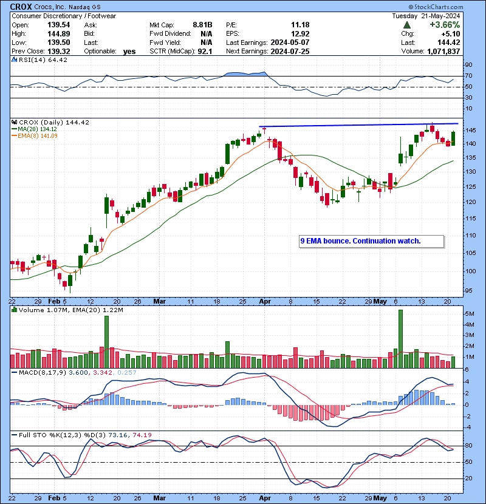
Task: Click the green up-arrow change indicator
Action: pyautogui.click(x=407, y=25)
